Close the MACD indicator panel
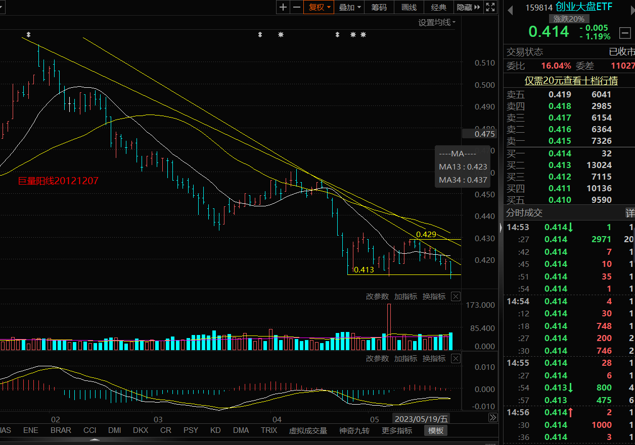Image resolution: width=635 pixels, height=445 pixels. [x=456, y=358]
